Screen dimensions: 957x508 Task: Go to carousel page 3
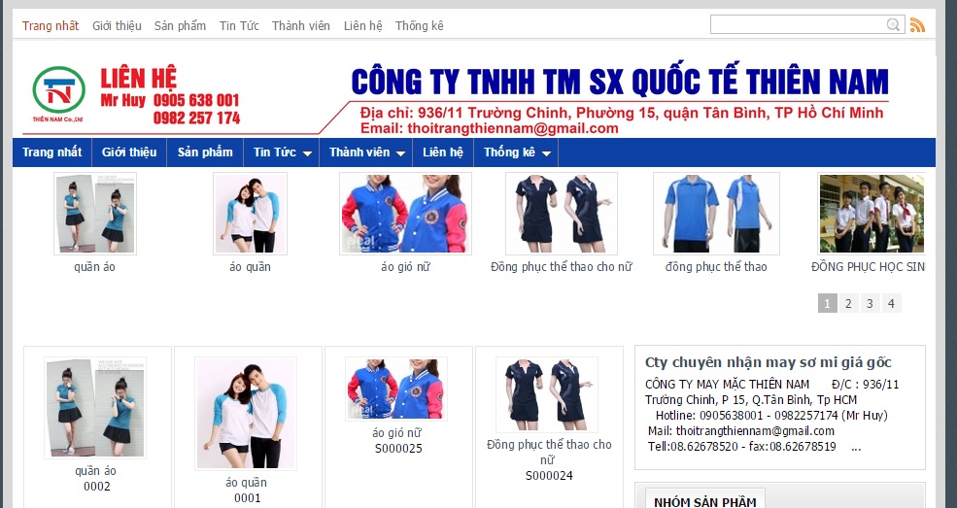point(870,303)
